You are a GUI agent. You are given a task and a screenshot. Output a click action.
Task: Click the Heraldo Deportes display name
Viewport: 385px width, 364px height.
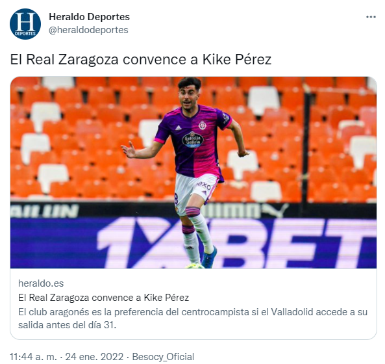coord(89,17)
